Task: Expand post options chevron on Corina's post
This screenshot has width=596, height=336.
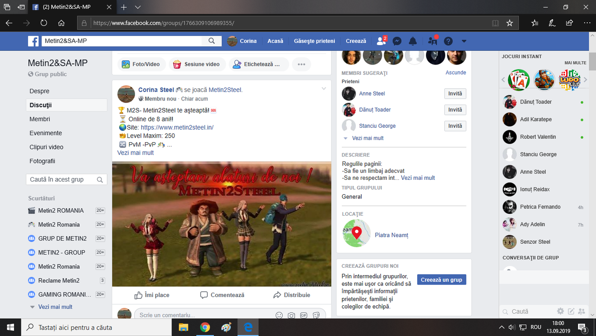Action: tap(324, 88)
